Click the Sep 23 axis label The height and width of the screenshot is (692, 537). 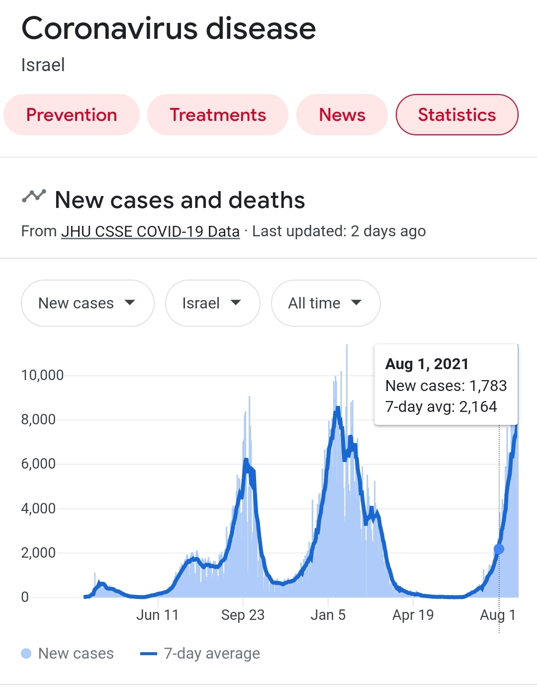243,615
